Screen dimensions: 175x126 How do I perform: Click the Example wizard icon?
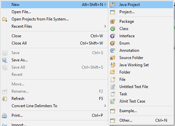point(113,111)
